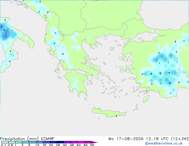Select the legend swatch between 35 and 40
Screen dimensions: 189x146
[x=74, y=142]
